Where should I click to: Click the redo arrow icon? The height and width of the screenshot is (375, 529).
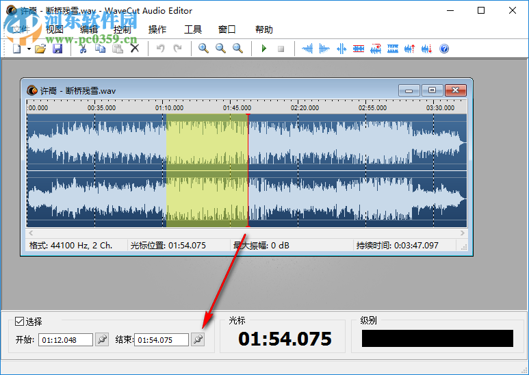click(x=177, y=49)
